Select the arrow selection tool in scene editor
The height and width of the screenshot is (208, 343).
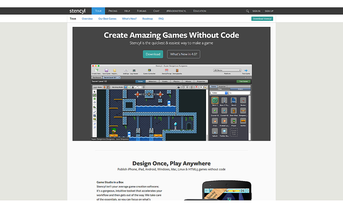pyautogui.click(x=95, y=92)
